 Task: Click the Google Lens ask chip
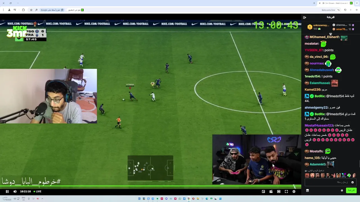click(x=52, y=10)
